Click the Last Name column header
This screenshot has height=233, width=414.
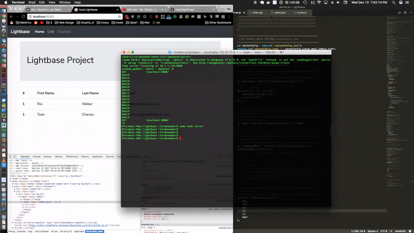click(x=90, y=93)
